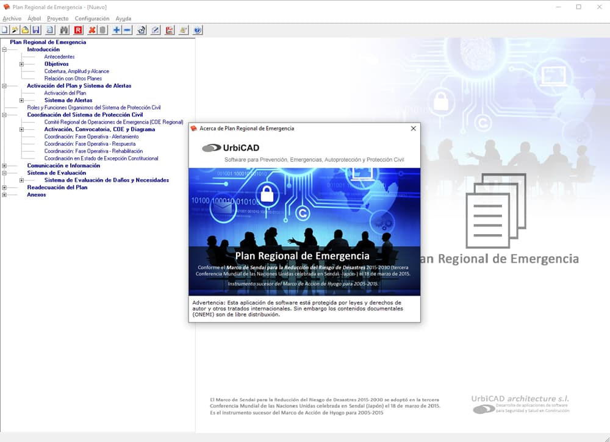Screen dimensions: 610x442
Task: Select the Anexos tree label
Action: 36,194
